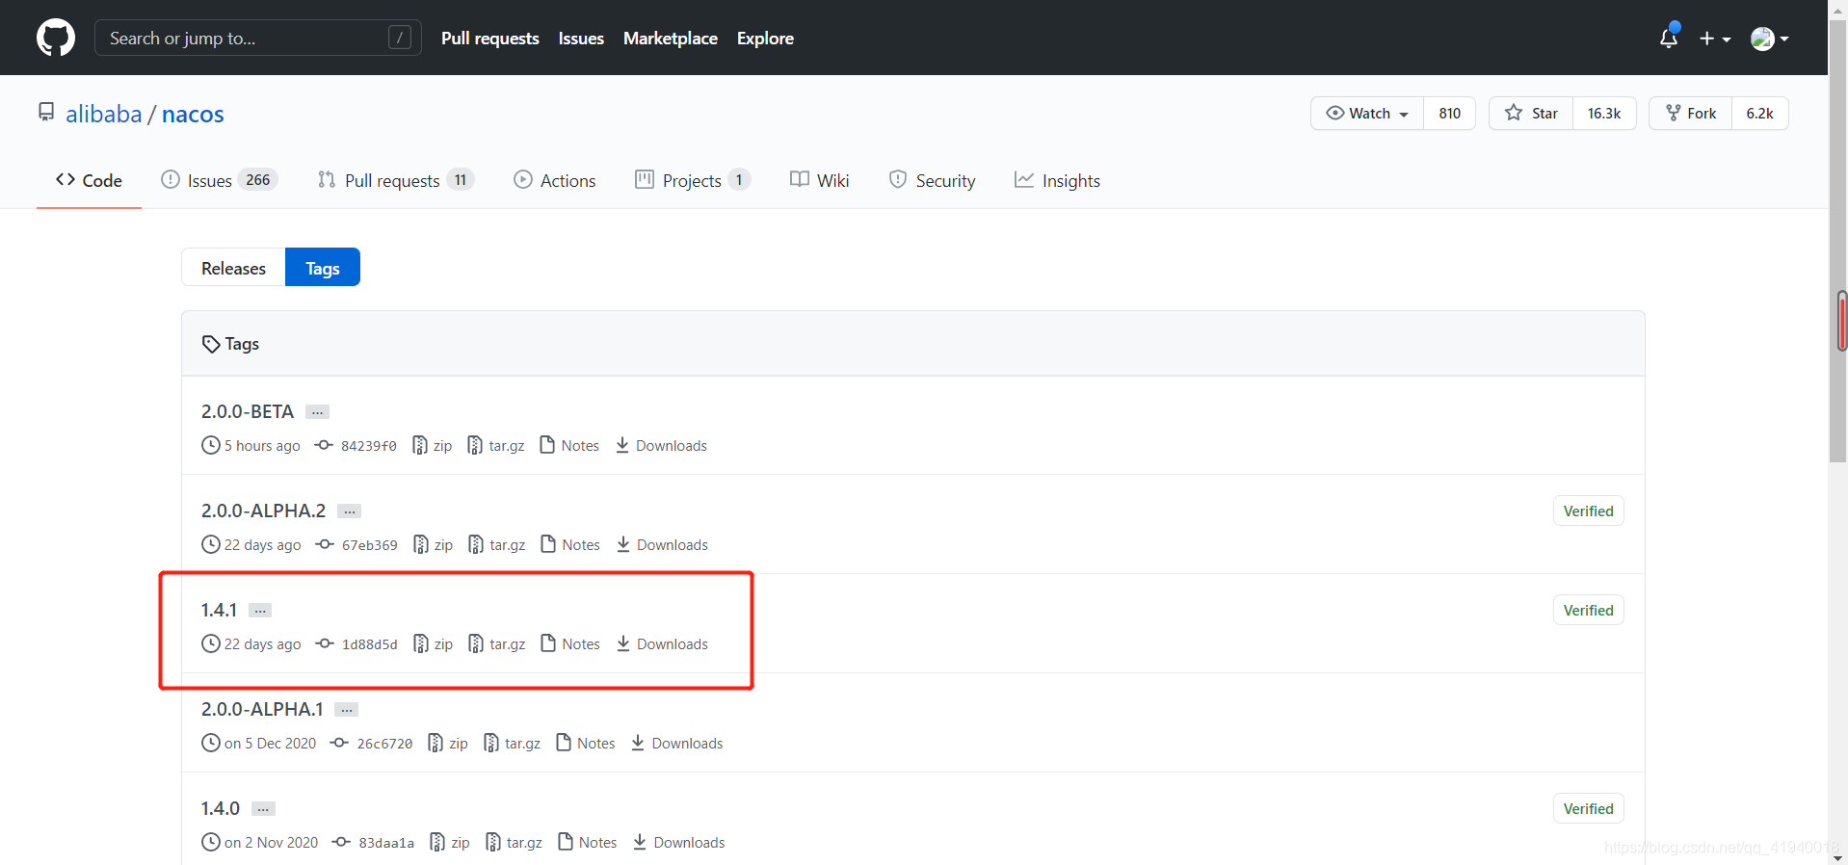This screenshot has width=1848, height=865.
Task: Show Verified signature for 1.4.0
Action: pyautogui.click(x=1588, y=808)
